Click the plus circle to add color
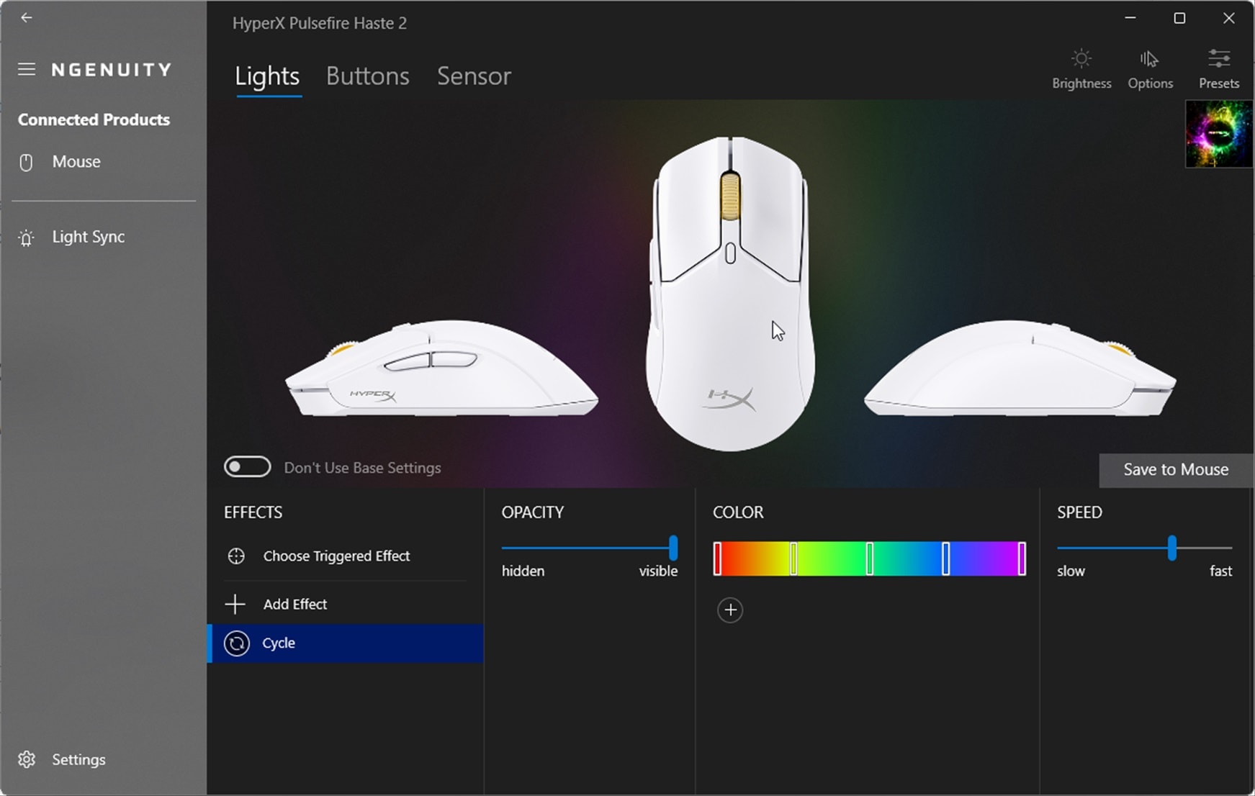This screenshot has width=1255, height=796. point(730,610)
